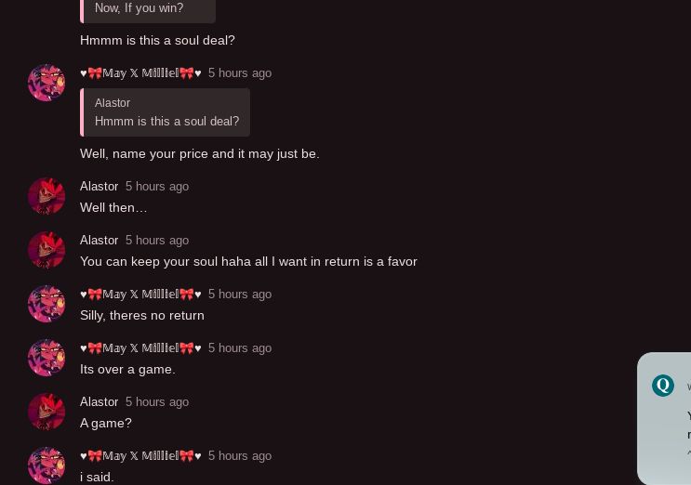The height and width of the screenshot is (485, 691).
Task: Open May X Millie's avatar beside the quoted Alastor reply
Action: pos(47,83)
